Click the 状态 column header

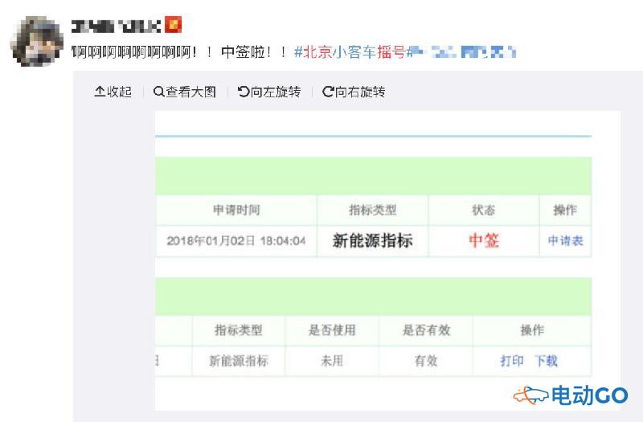point(483,210)
